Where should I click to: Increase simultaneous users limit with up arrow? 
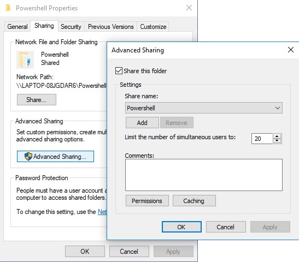(277, 136)
